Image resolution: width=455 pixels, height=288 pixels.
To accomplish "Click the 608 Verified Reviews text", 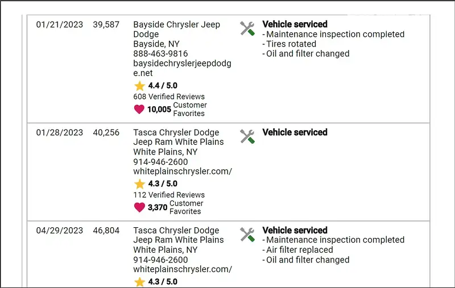I will 169,97.
